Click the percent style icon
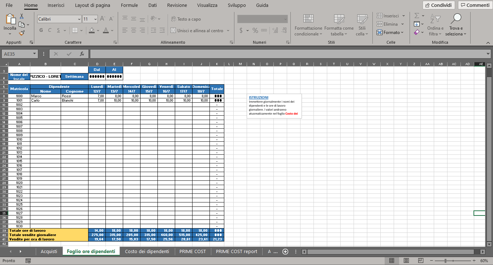 point(255,30)
